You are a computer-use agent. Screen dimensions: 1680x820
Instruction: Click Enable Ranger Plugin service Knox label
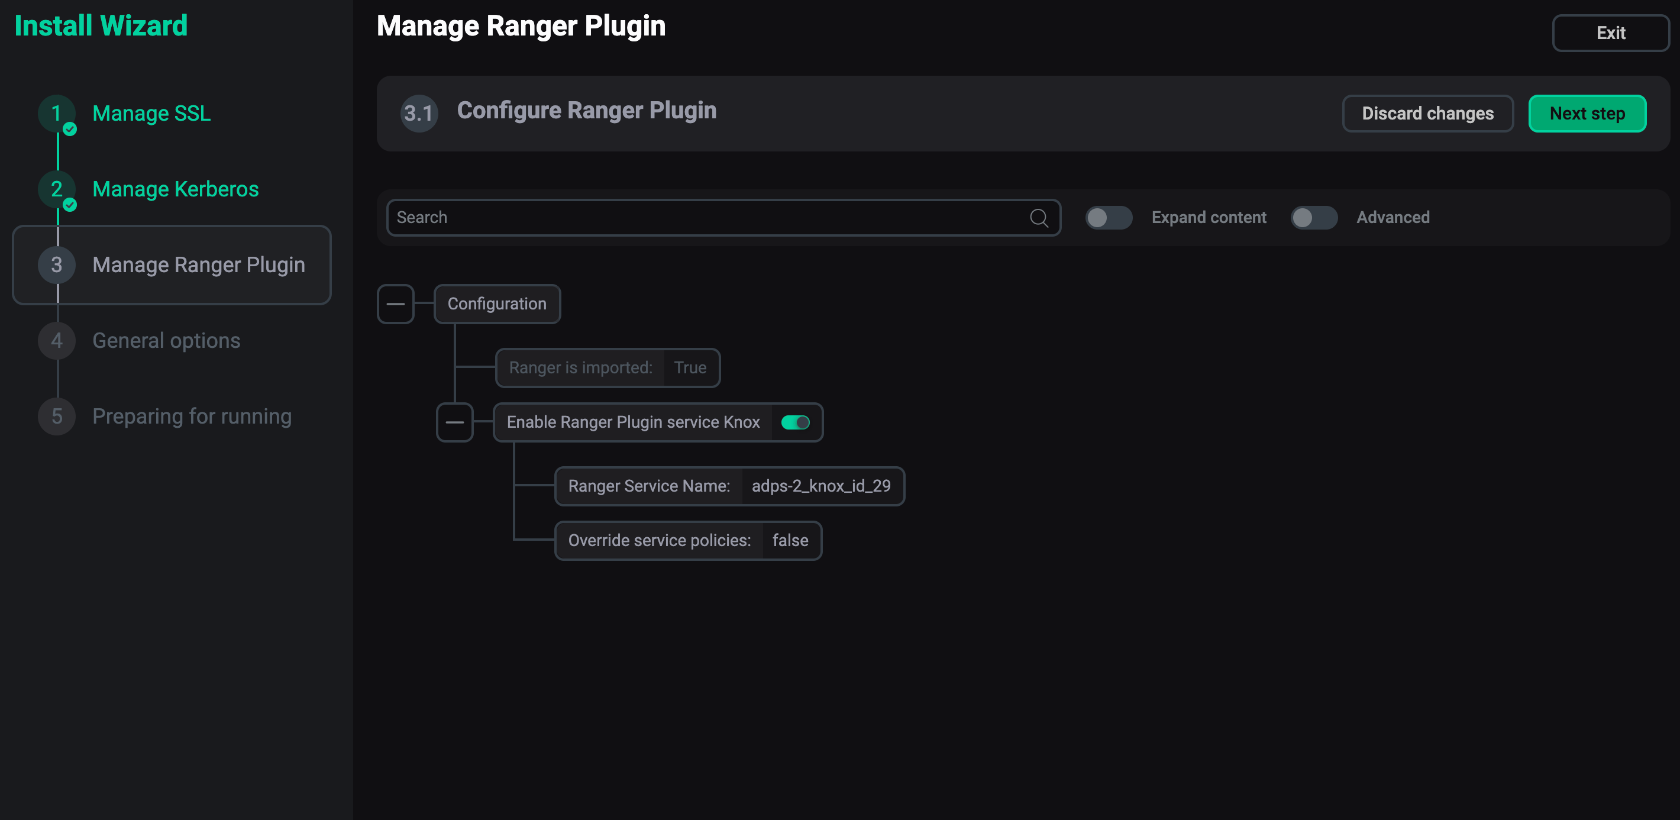[634, 423]
